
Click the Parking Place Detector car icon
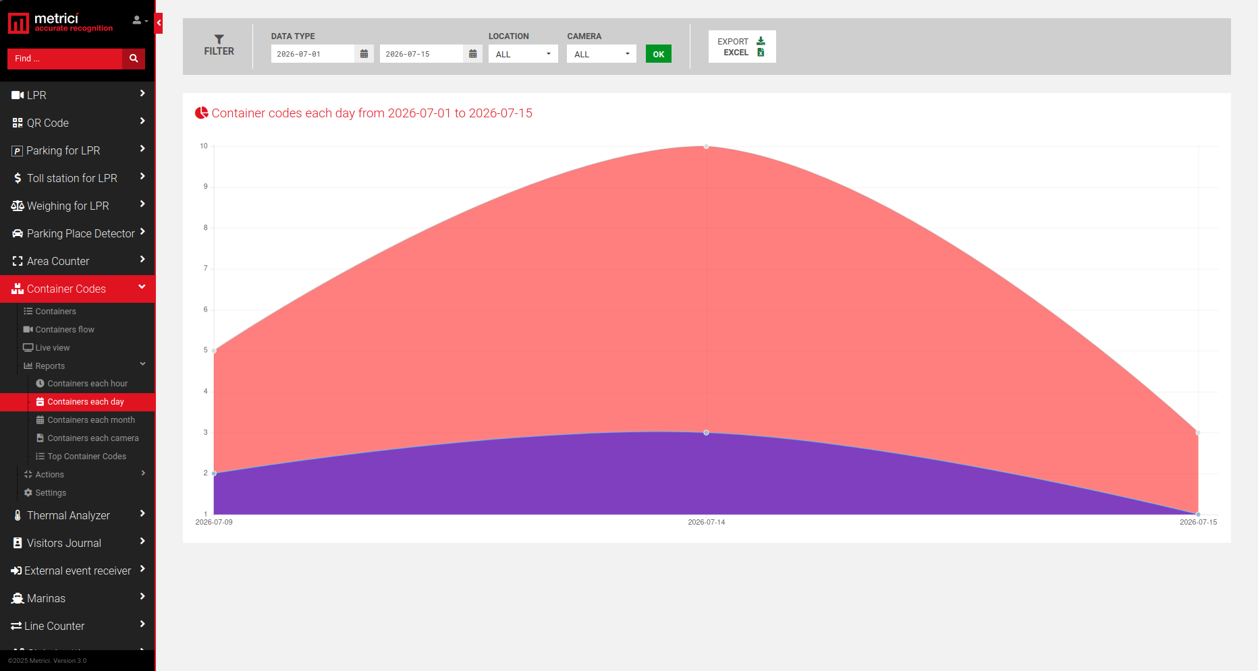18,233
